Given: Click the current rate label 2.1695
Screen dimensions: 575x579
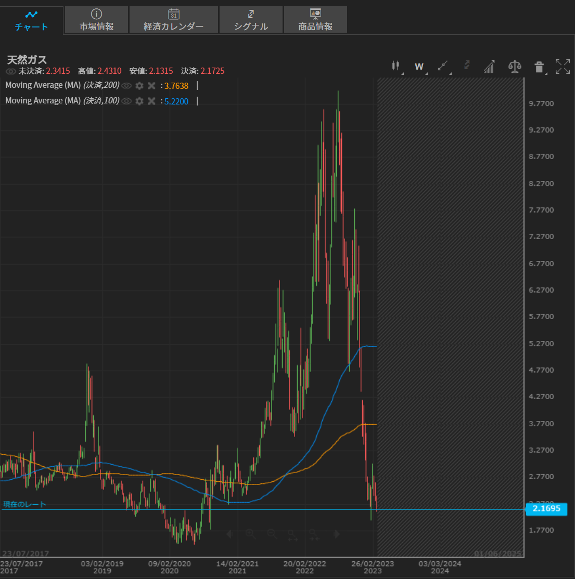Looking at the screenshot, I should [546, 509].
